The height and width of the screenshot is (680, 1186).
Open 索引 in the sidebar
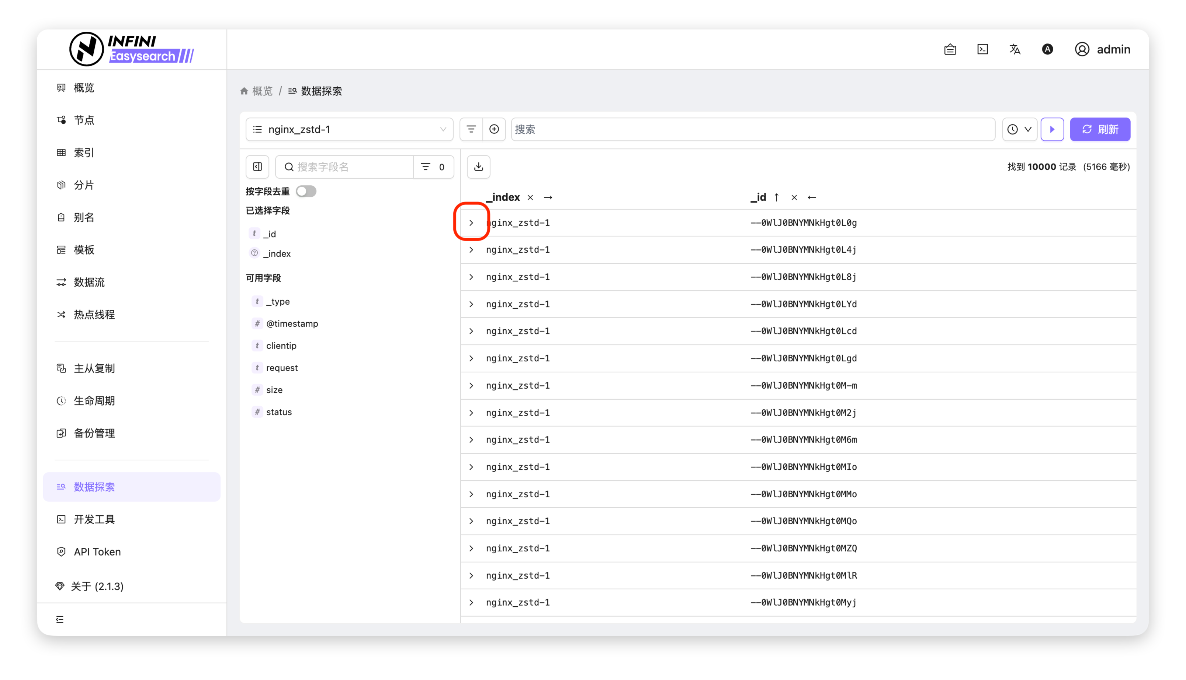point(84,153)
